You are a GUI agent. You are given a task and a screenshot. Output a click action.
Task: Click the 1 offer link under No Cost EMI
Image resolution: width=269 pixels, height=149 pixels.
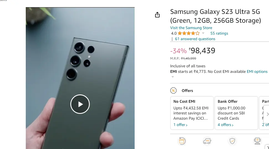(x=180, y=125)
